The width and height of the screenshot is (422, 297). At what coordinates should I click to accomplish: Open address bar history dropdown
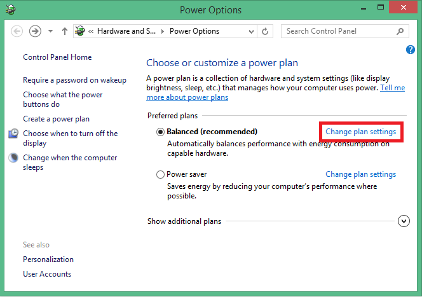click(251, 31)
